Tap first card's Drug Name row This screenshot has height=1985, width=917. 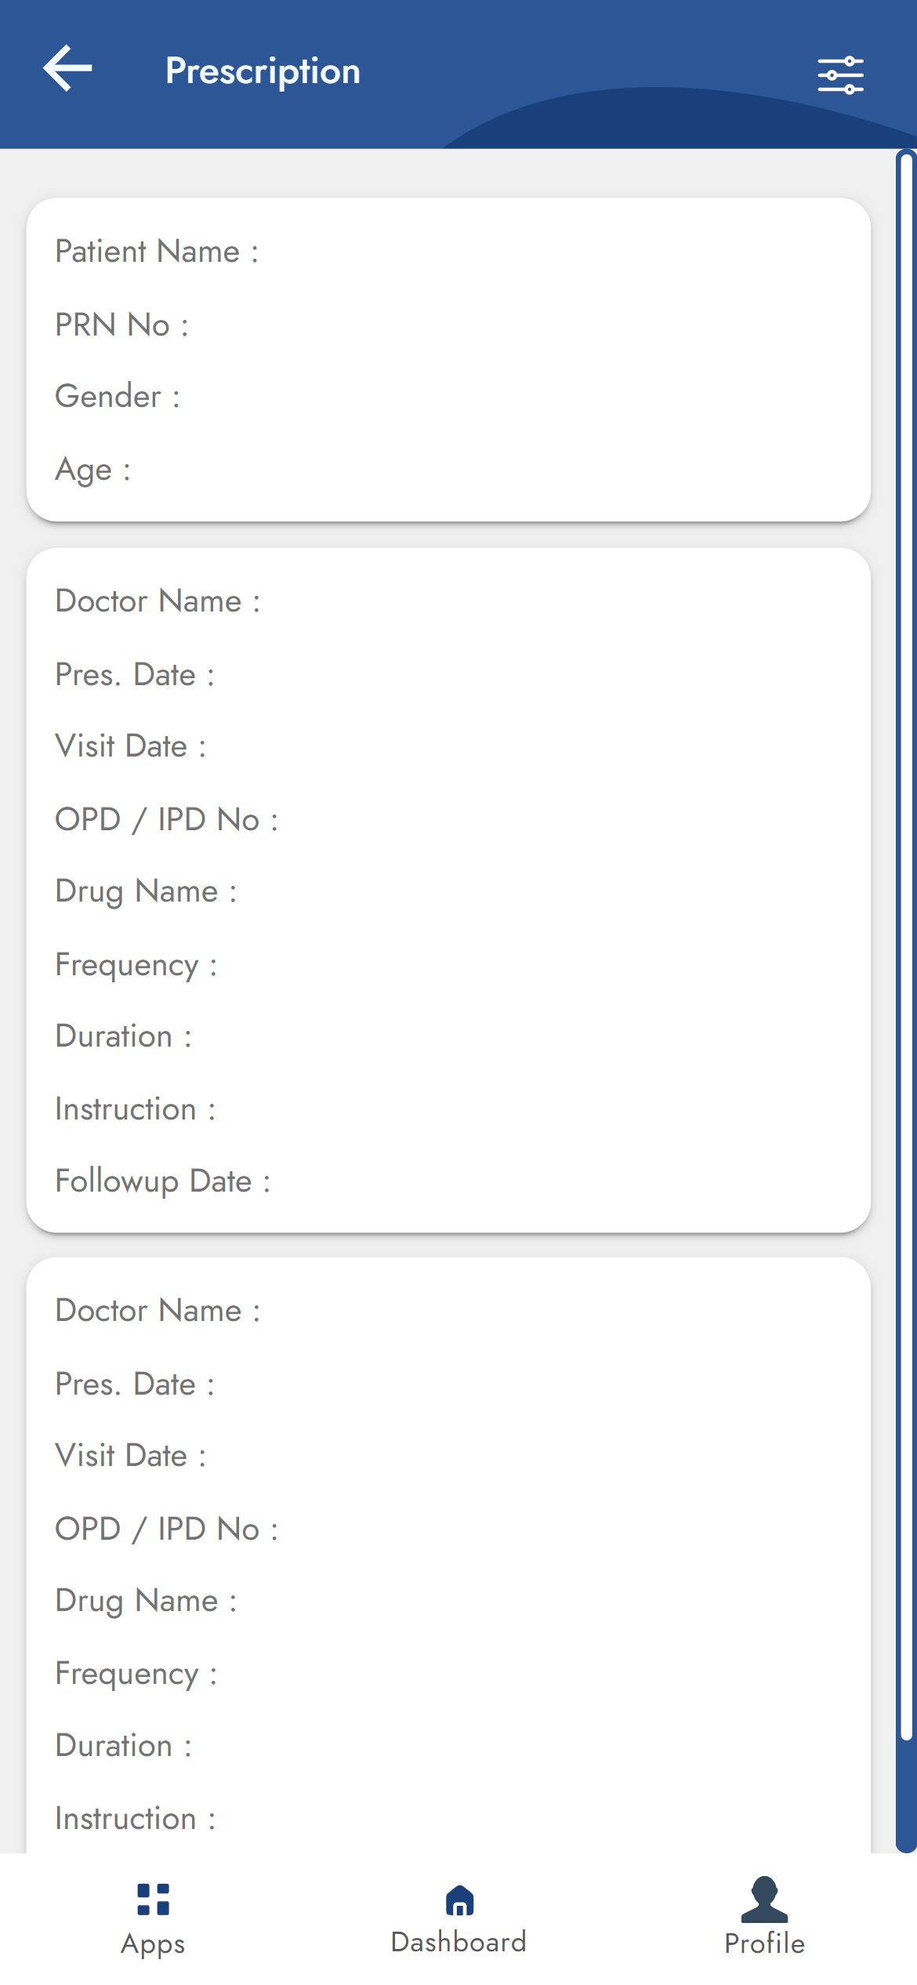[146, 892]
